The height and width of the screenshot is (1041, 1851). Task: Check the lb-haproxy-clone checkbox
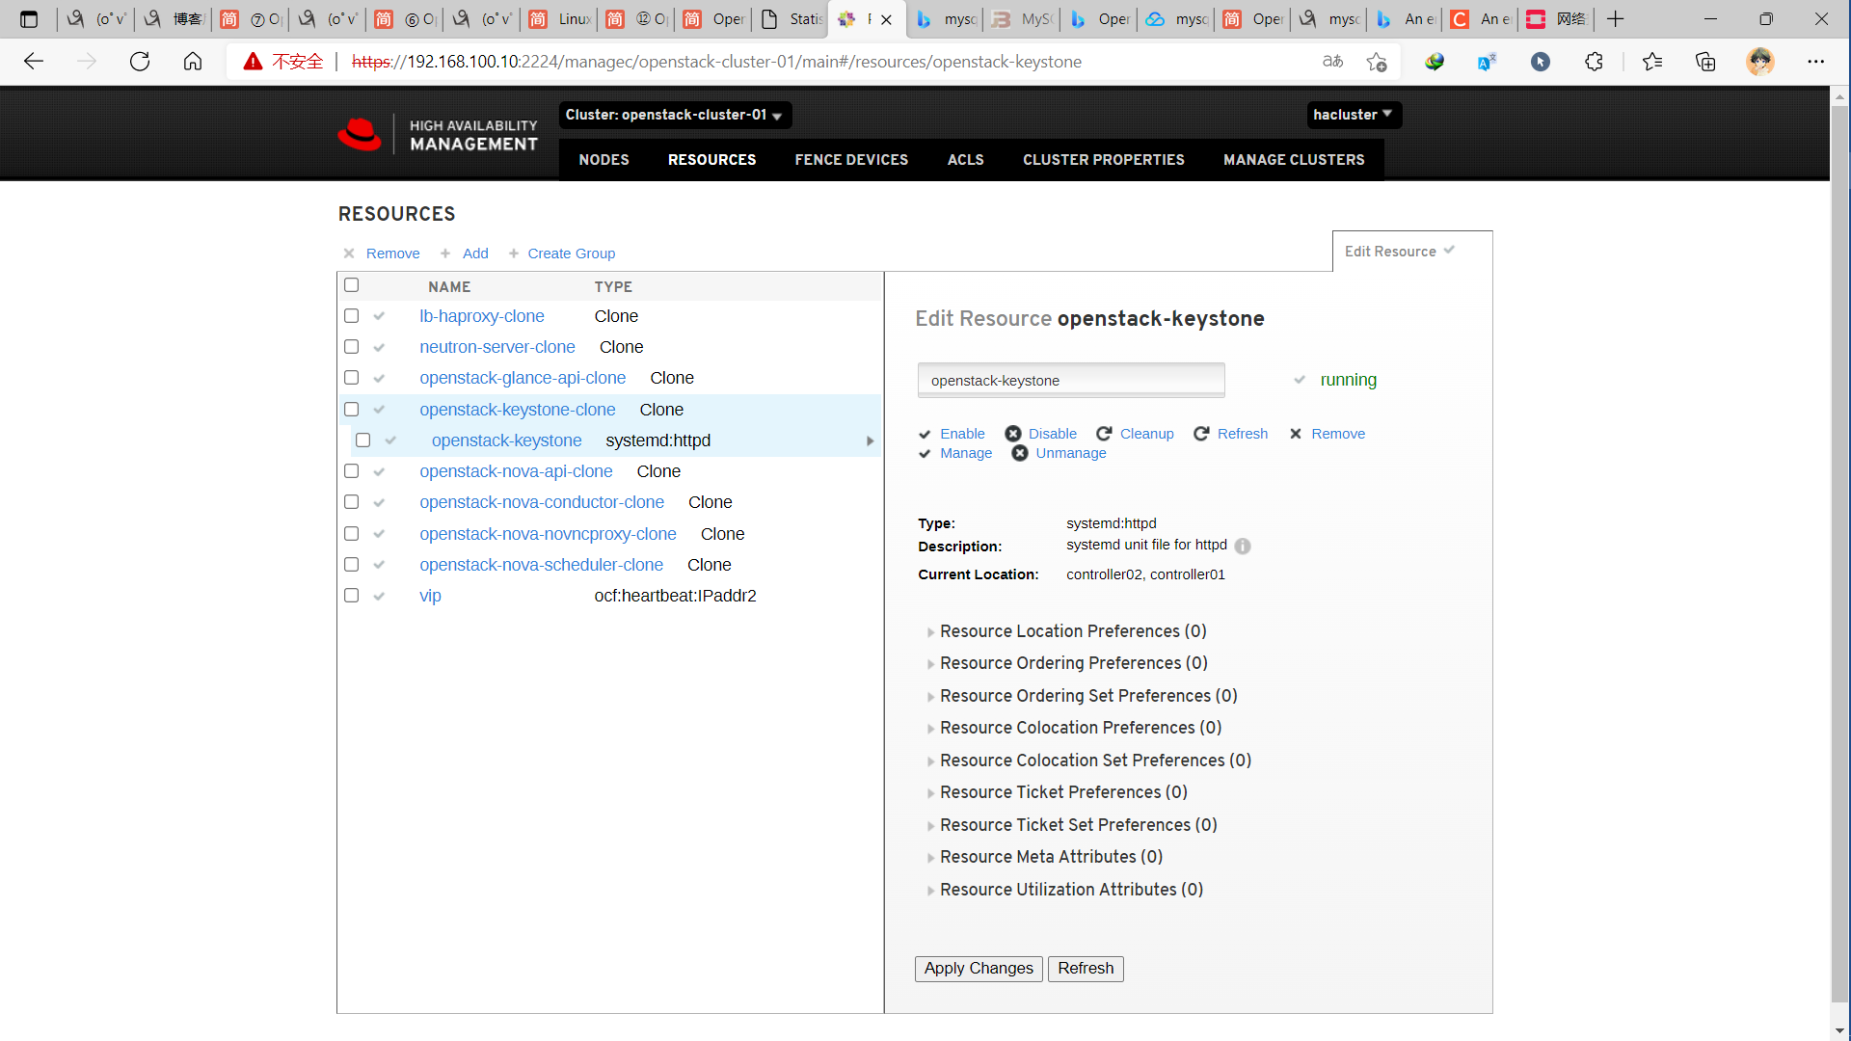click(352, 316)
